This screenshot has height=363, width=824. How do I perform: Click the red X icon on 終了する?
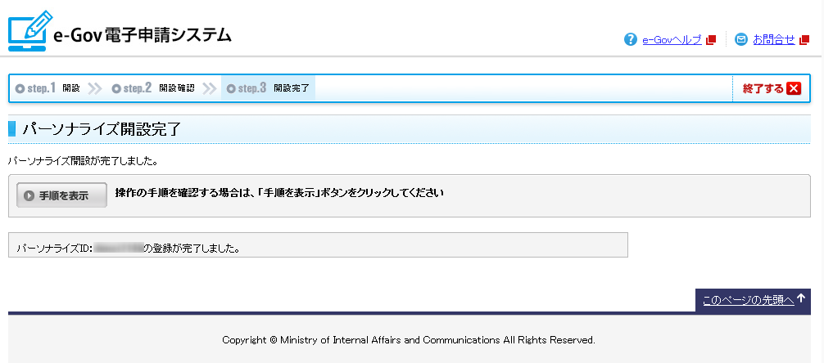coord(793,89)
